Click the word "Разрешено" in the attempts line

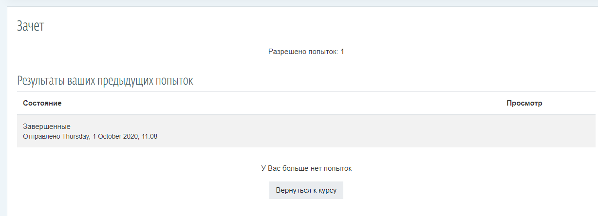pos(284,51)
